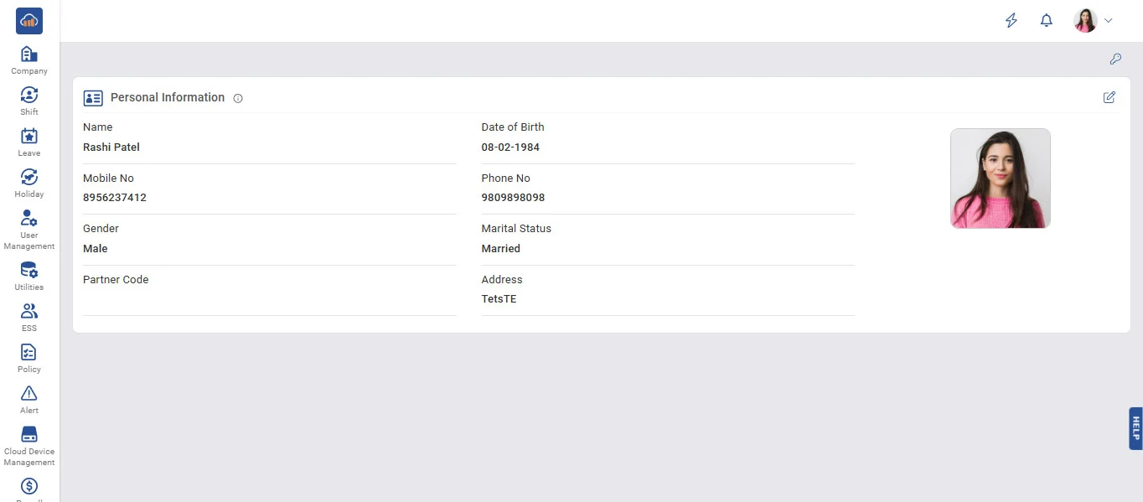The width and height of the screenshot is (1143, 502).
Task: Click the profile avatar in header
Action: [1085, 21]
